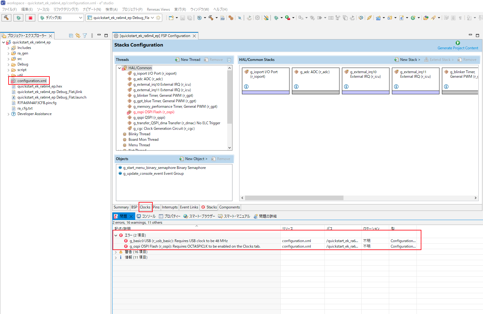The width and height of the screenshot is (483, 314).
Task: Expand the 警告 (16 項目) warnings group
Action: click(116, 252)
